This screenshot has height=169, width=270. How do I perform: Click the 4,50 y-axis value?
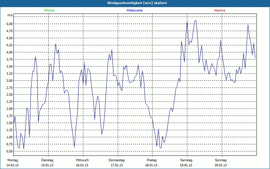pos(10,38)
